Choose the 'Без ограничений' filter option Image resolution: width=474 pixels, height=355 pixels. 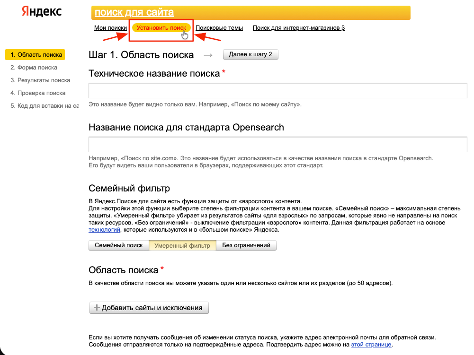[x=246, y=245]
